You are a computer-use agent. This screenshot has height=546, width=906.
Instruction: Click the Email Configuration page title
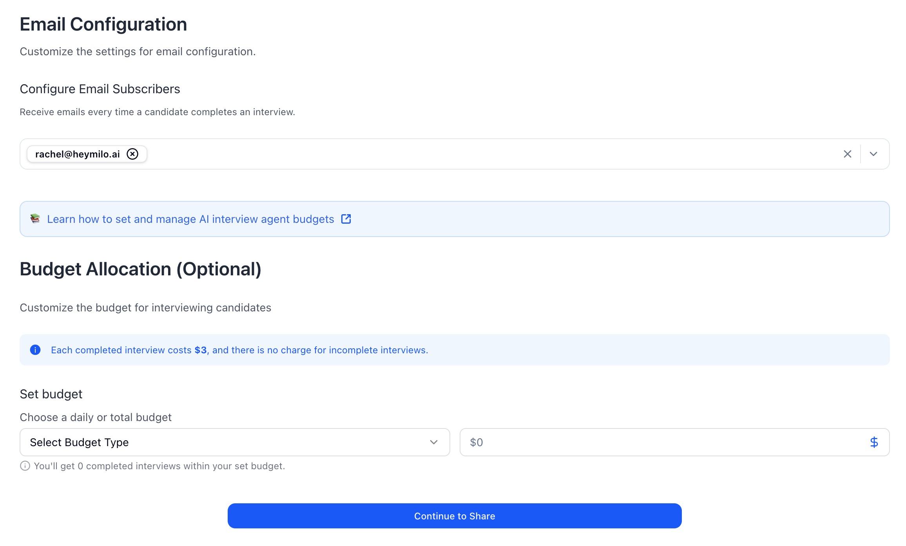[103, 24]
